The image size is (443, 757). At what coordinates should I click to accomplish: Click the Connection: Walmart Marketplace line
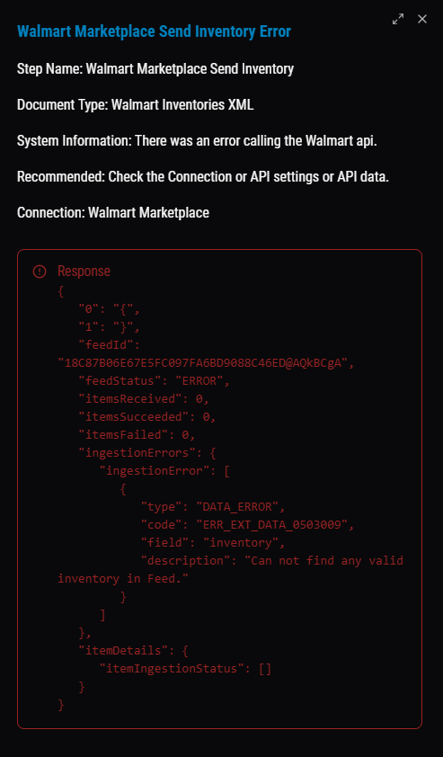(113, 212)
